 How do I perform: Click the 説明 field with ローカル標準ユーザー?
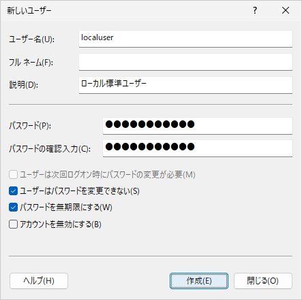pyautogui.click(x=185, y=85)
